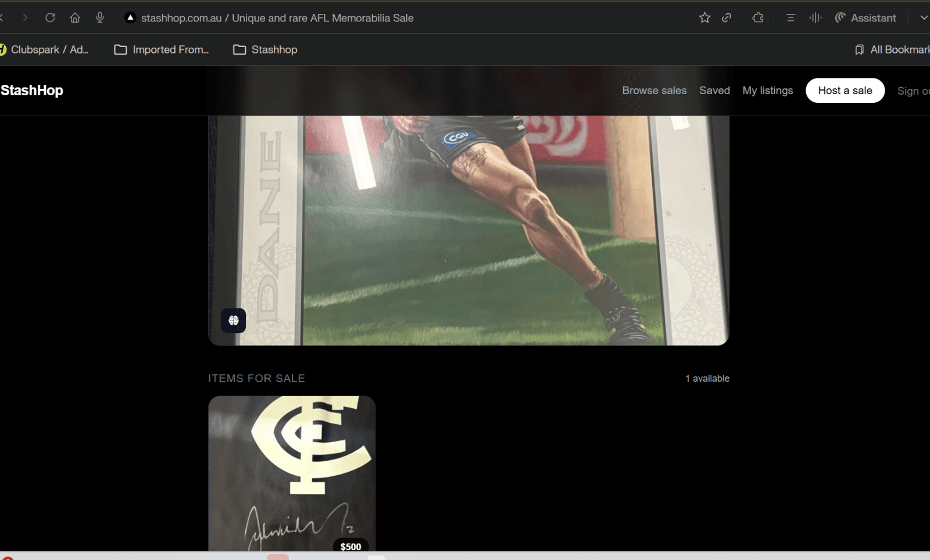Viewport: 930px width, 560px height.
Task: Expand the chevron dropdown beside Assistant
Action: coord(923,18)
